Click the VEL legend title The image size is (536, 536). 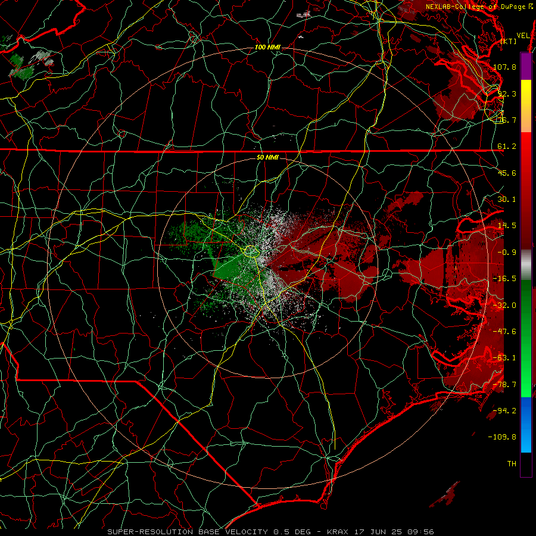[x=523, y=35]
